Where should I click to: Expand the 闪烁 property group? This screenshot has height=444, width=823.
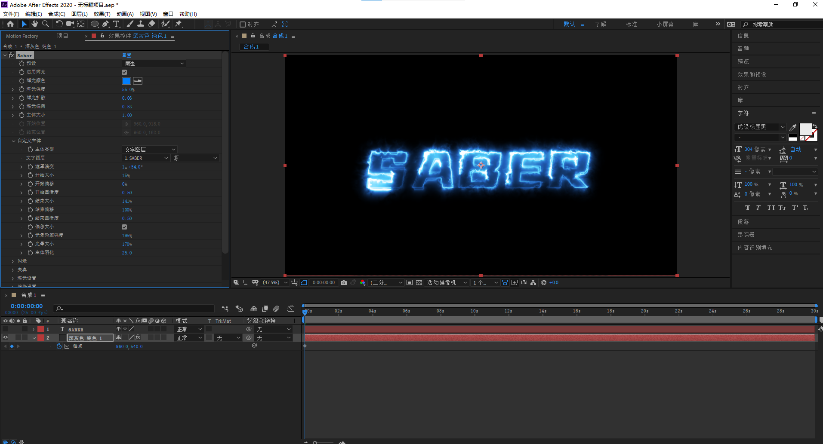tap(13, 261)
